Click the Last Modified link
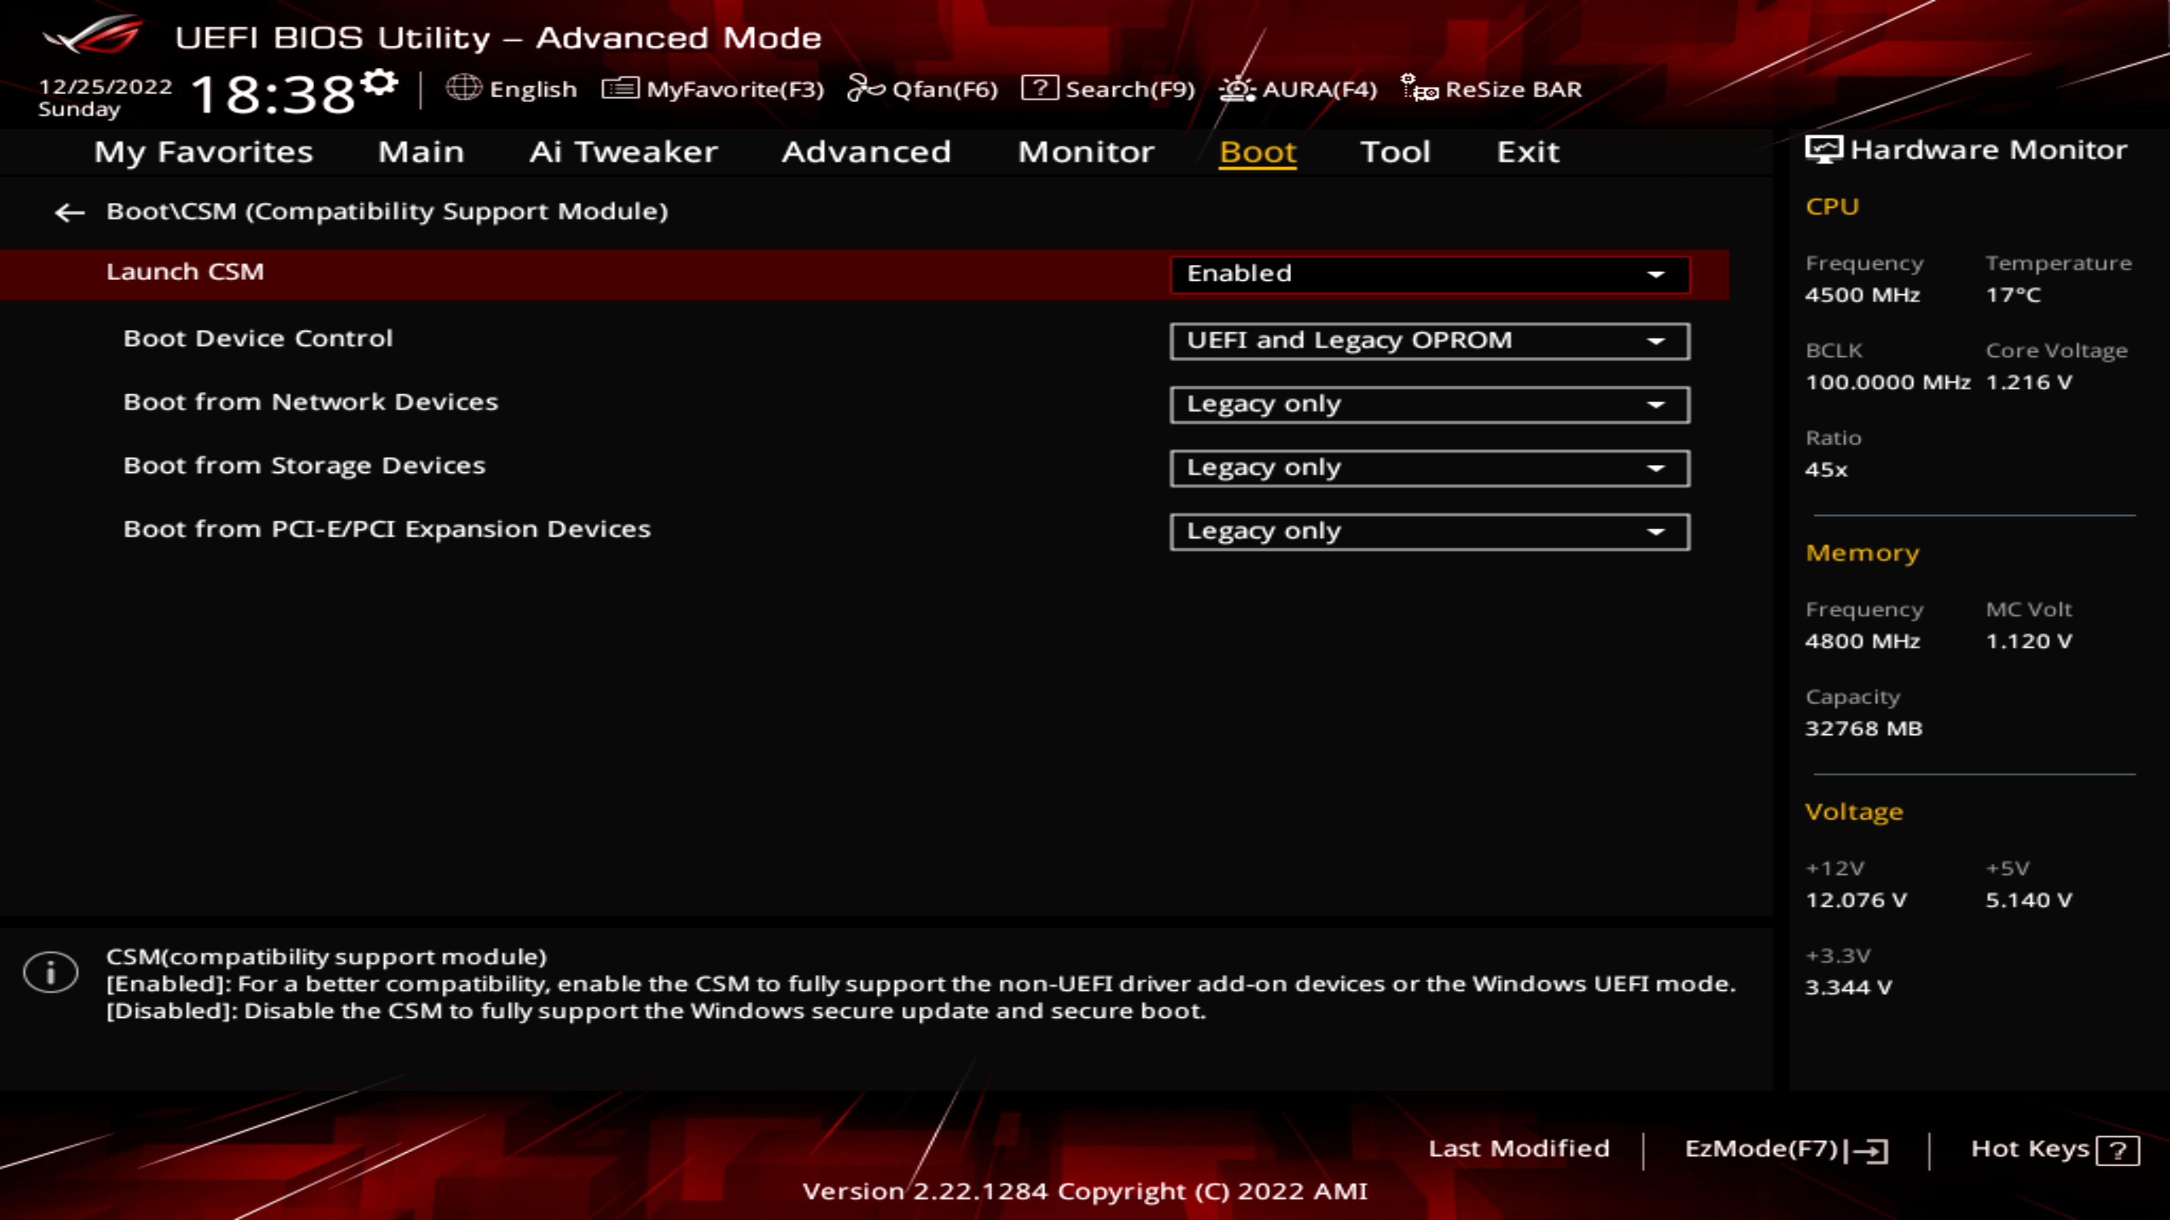Screen dimensions: 2170x1220 click(1518, 1147)
